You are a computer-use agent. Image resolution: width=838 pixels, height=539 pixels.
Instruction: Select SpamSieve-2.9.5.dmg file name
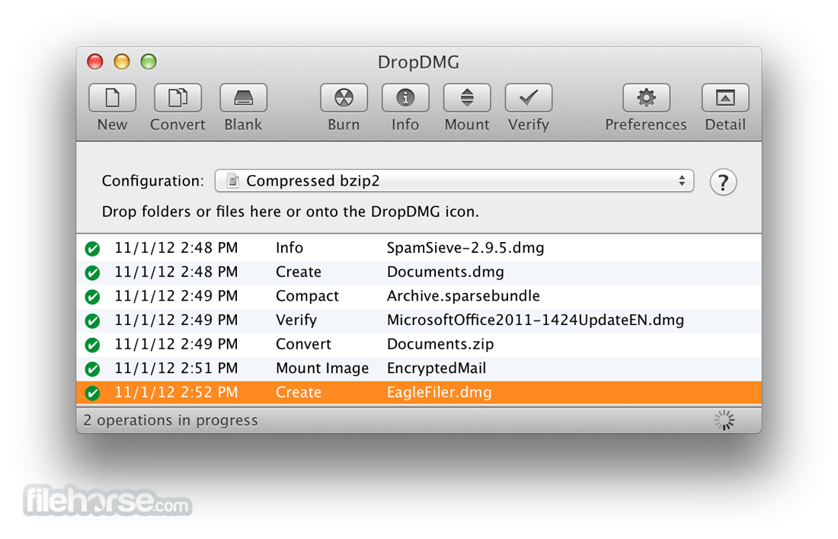(x=465, y=248)
